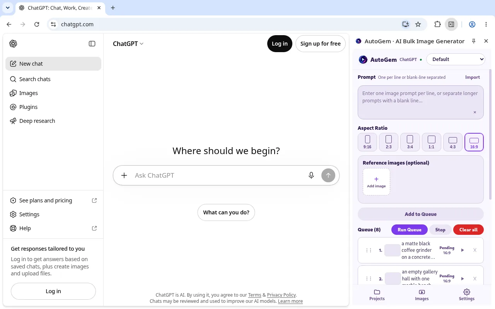
Task: Open the tab search dropdown arrow
Action: [x=8, y=8]
